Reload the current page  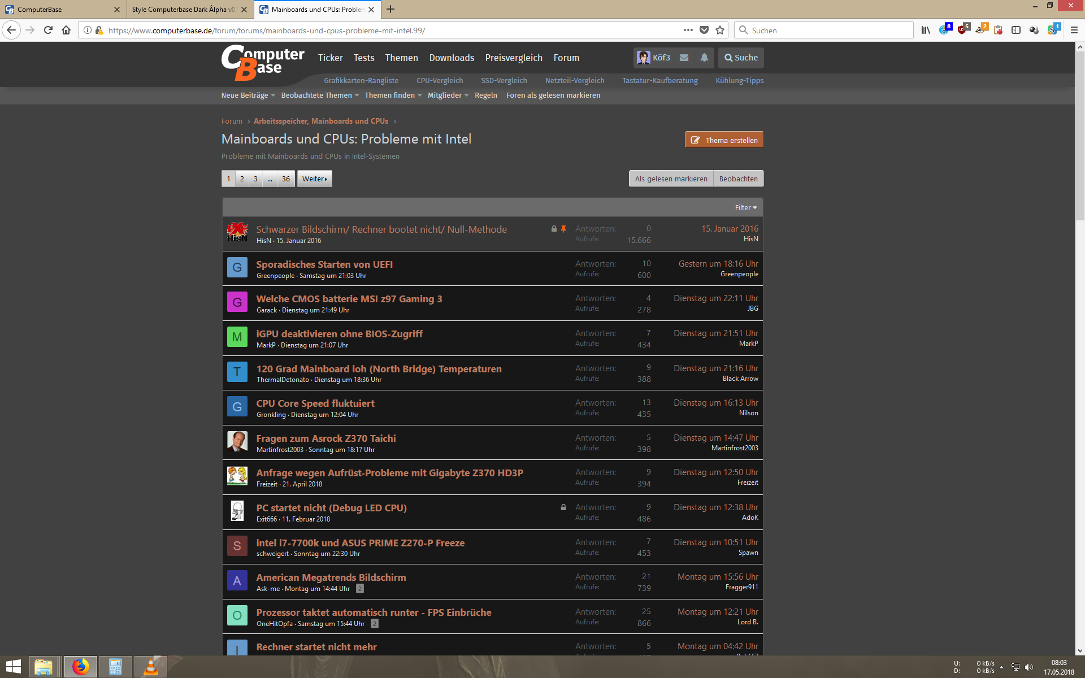pyautogui.click(x=48, y=31)
